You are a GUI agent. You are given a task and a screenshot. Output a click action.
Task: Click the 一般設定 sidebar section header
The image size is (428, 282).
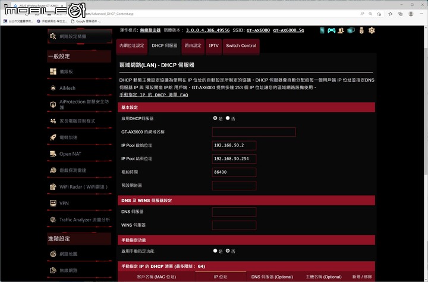point(79,57)
